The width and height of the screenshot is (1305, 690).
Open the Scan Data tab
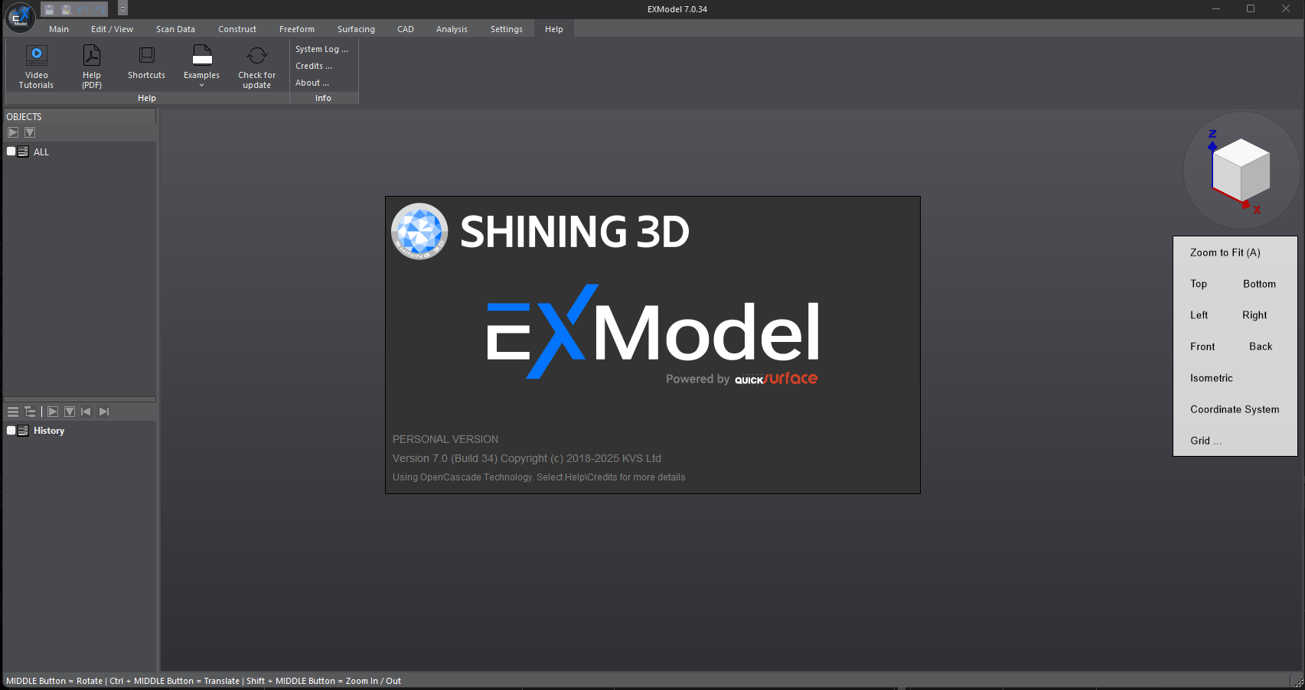click(175, 29)
